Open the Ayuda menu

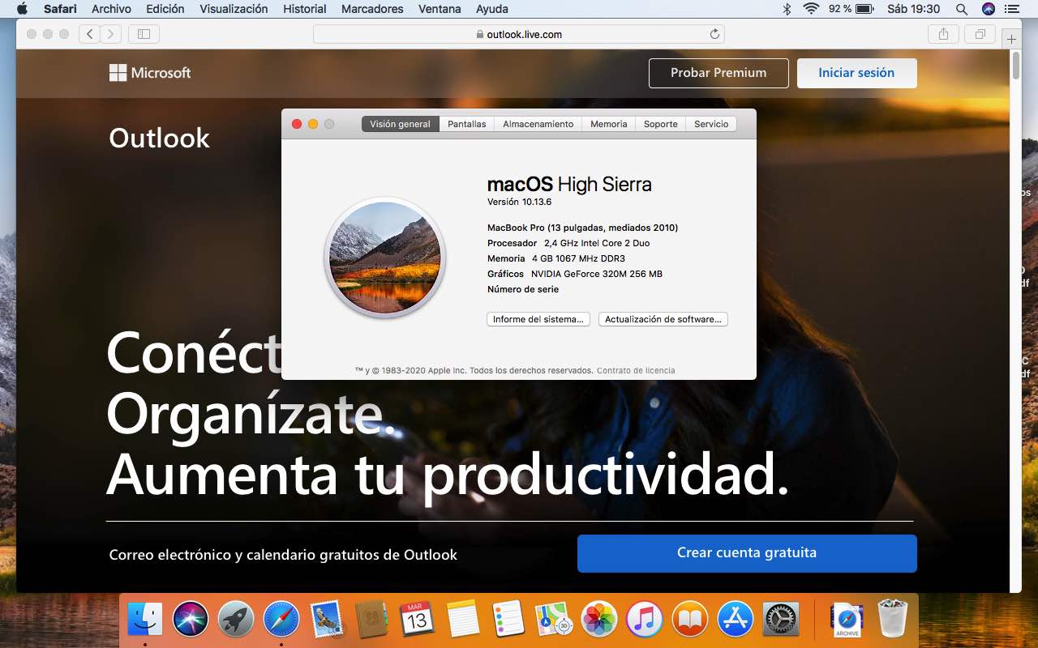492,9
